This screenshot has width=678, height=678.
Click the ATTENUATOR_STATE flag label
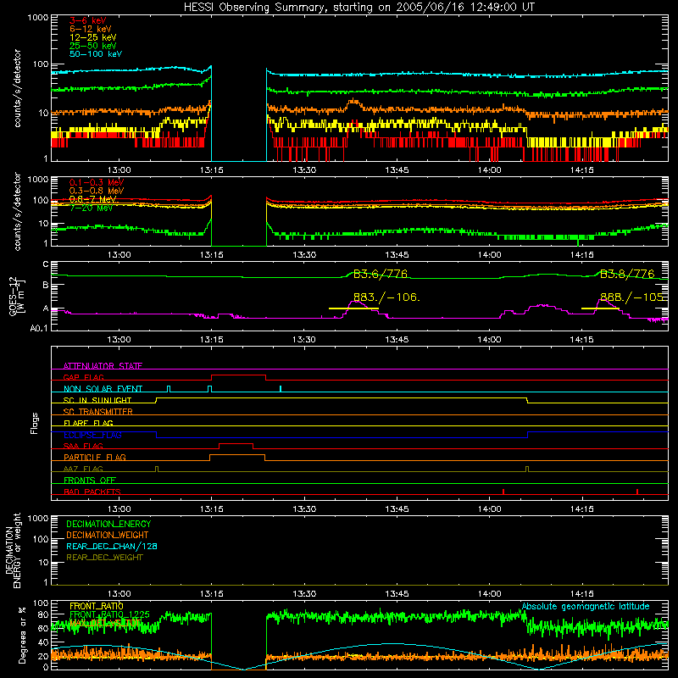click(x=103, y=366)
